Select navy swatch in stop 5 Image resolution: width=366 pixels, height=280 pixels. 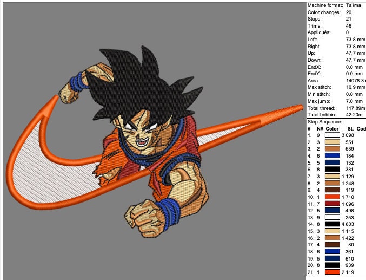click(332, 162)
